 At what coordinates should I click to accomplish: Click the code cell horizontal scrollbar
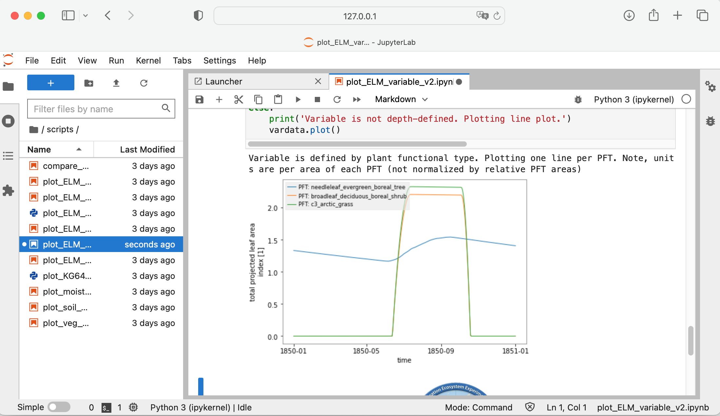coord(357,144)
